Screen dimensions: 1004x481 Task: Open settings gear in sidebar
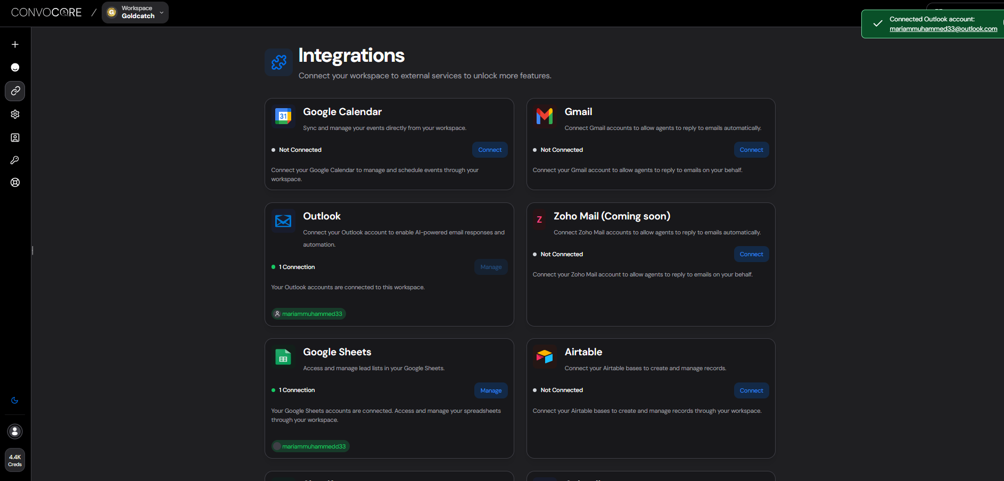coord(15,115)
